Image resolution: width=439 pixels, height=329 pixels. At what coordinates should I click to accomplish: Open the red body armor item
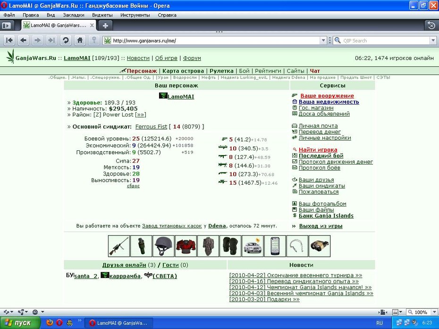point(186,246)
